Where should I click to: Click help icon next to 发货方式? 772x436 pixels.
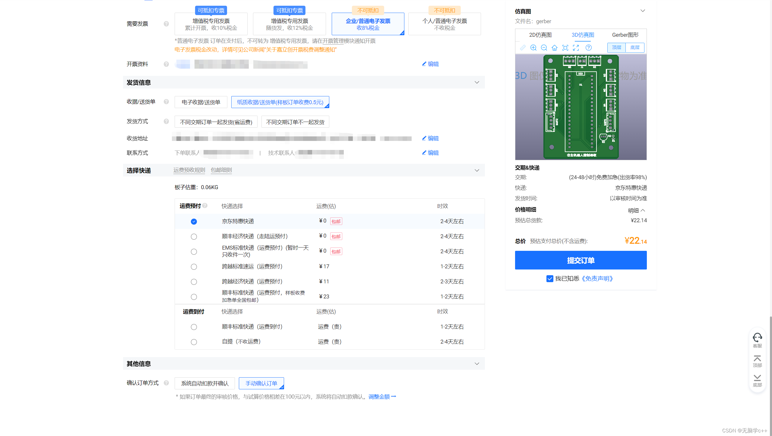(166, 121)
